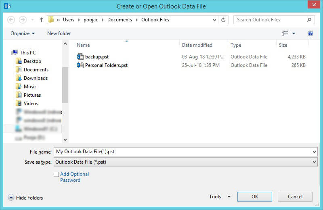Viewport: 323px width, 210px height.
Task: Click the search magnifier icon
Action: (309, 20)
